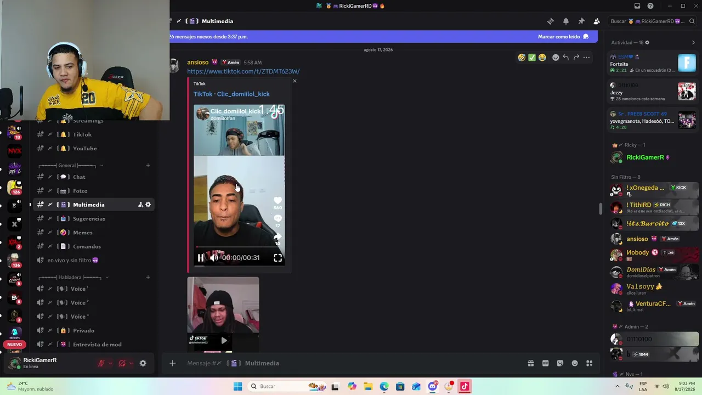This screenshot has width=702, height=395.
Task: Open TikTok · Clic_domiilol_kick embed title
Action: (231, 94)
